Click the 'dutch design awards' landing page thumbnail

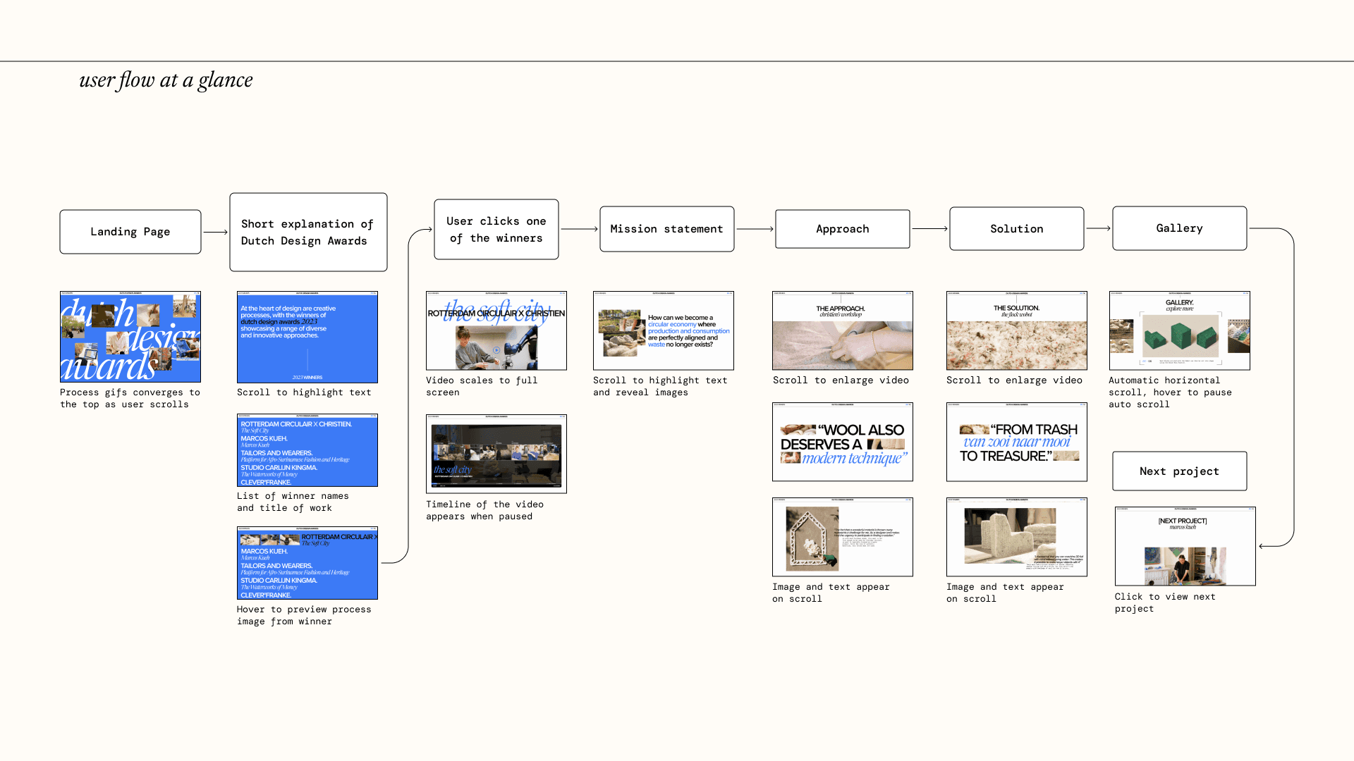coord(130,337)
